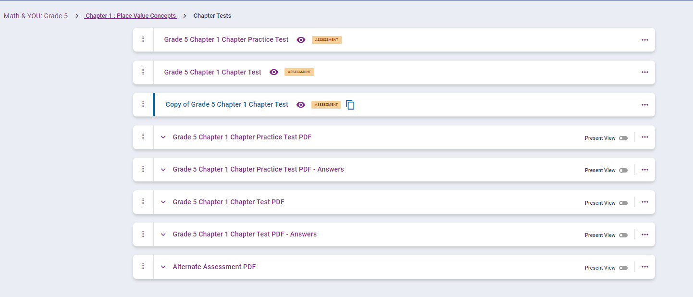Open more options for Chapter Test PDF - Answers
Screen dimensions: 693x297
[645, 235]
